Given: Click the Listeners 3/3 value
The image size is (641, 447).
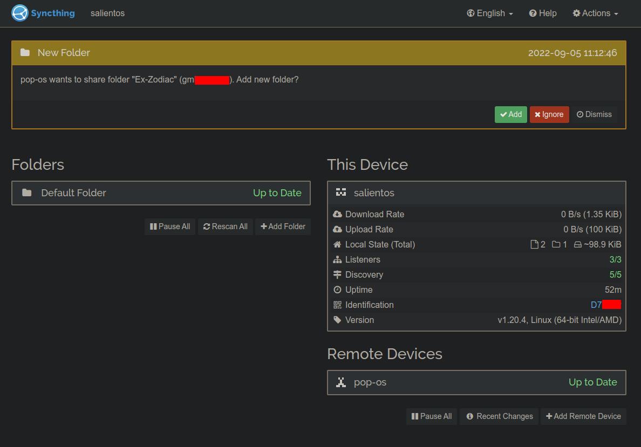Looking at the screenshot, I should pos(615,259).
